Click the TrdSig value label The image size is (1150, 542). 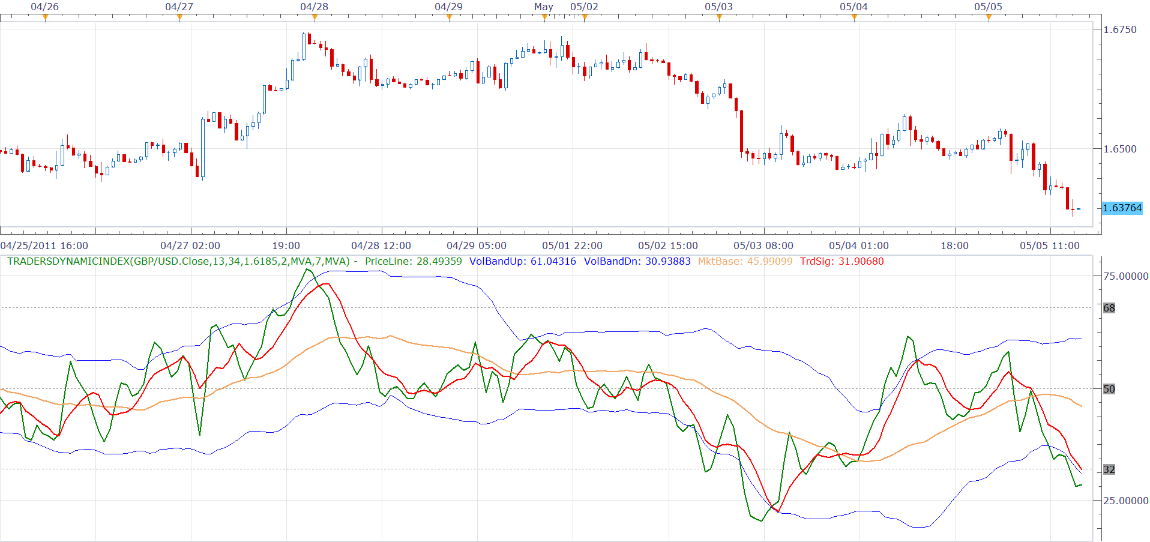[842, 262]
